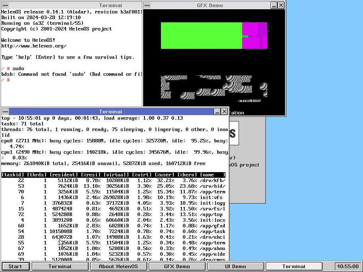363x272 pixels.
Task: Click the http://www.helenos.org/ text in Terminal
Action: (x=34, y=46)
